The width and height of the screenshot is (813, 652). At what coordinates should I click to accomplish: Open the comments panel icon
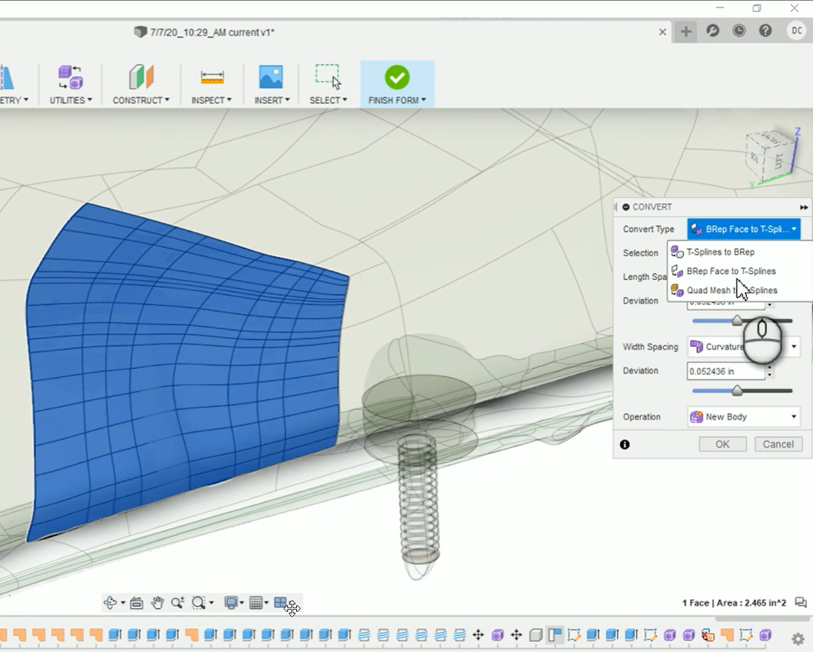pos(800,602)
